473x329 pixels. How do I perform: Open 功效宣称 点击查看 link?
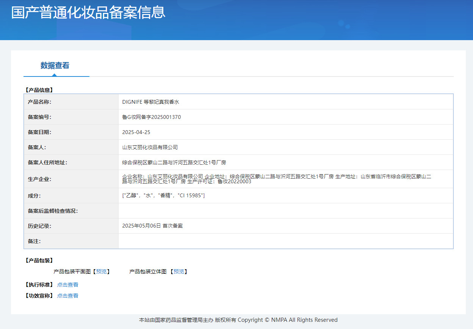point(68,296)
